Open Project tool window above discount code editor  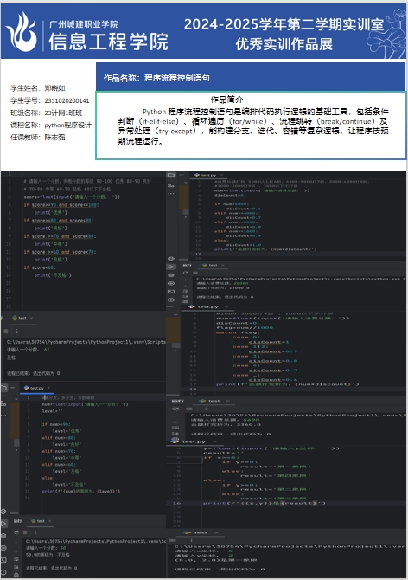[x=171, y=175]
